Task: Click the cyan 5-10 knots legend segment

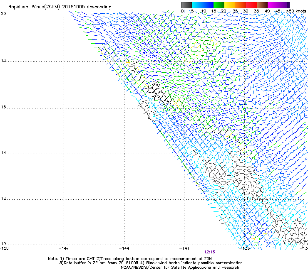Action: 197,5
